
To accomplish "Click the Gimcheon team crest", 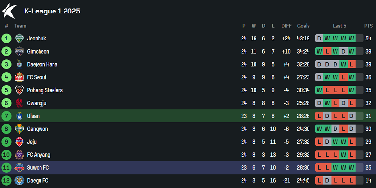I will click(19, 51).
